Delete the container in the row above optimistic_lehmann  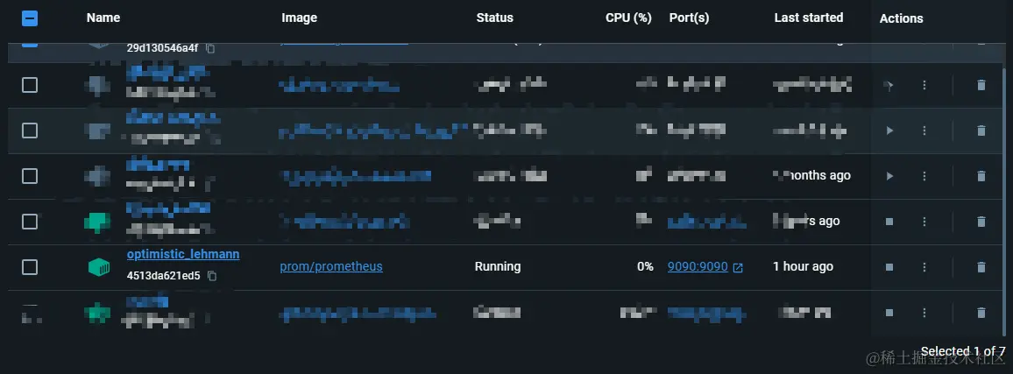click(981, 222)
